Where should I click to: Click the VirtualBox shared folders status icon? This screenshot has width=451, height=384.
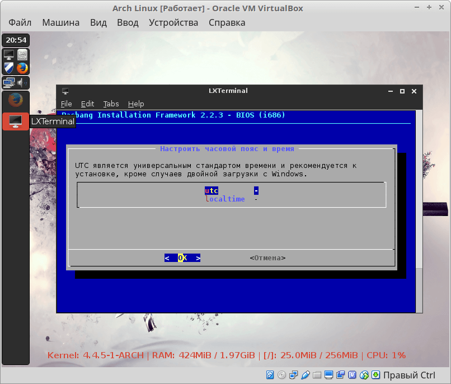coord(317,374)
